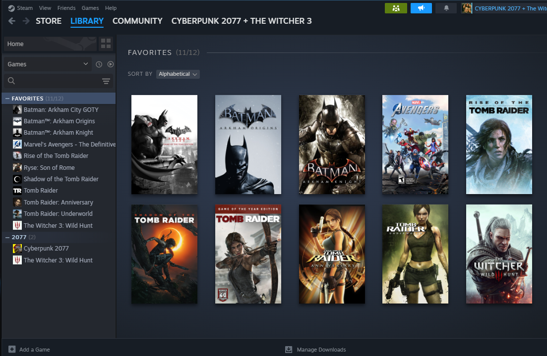Click the recent activity clock icon
This screenshot has width=547, height=356.
(x=99, y=64)
